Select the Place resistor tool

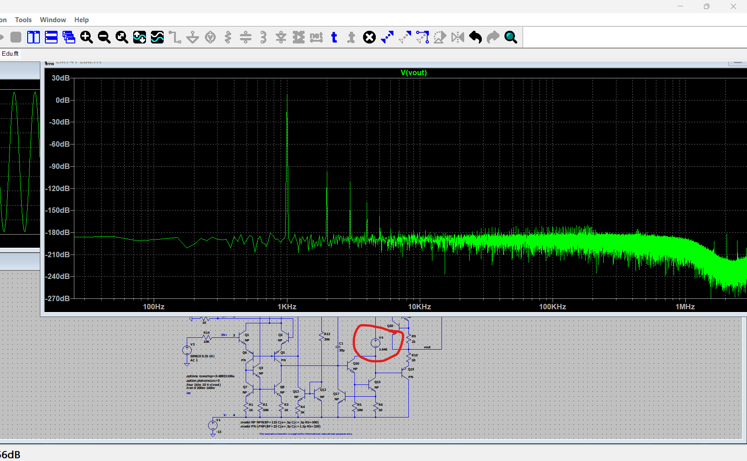[228, 37]
